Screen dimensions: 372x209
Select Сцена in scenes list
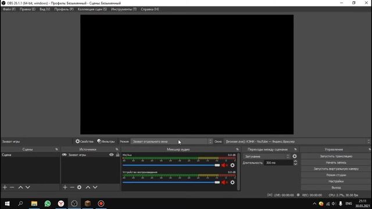[x=30, y=155]
